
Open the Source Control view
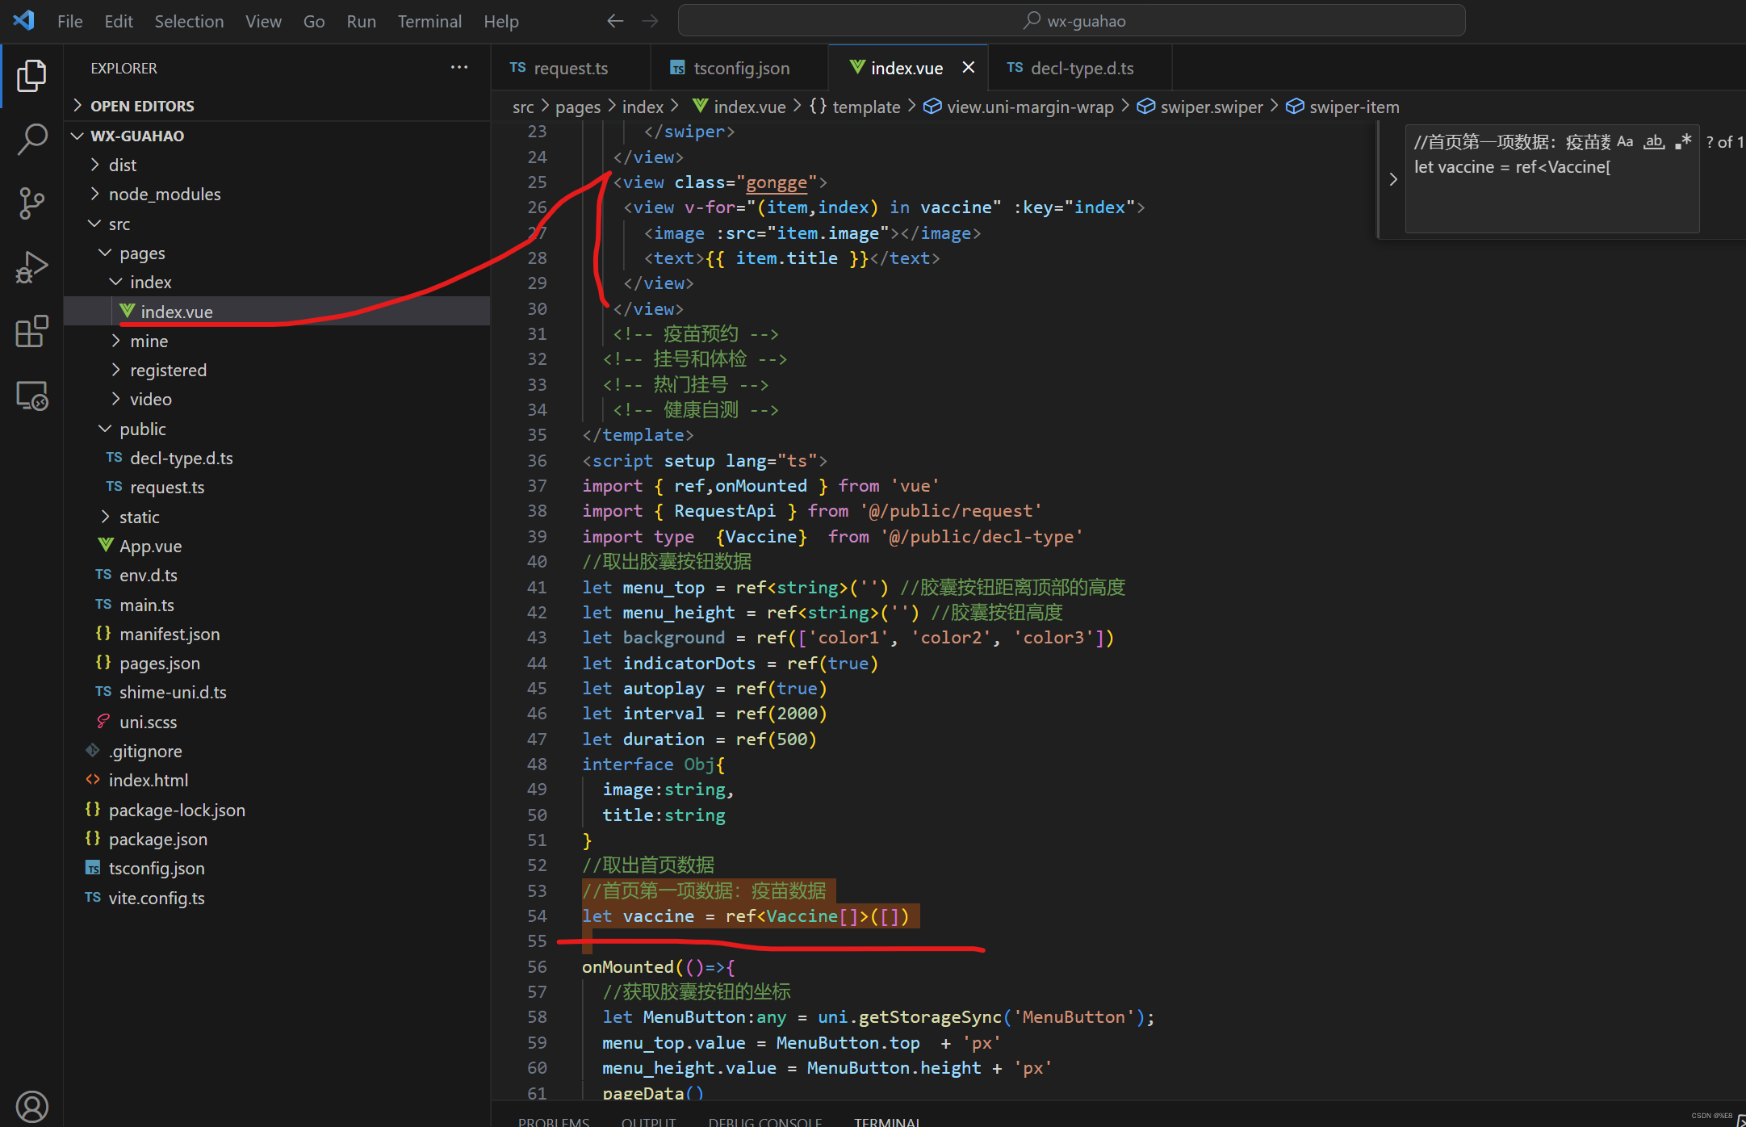(31, 203)
